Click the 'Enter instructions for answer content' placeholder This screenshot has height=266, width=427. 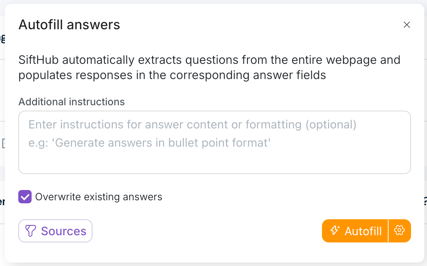tap(192, 125)
